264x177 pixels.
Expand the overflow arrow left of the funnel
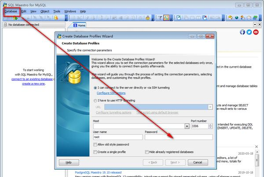153,18
